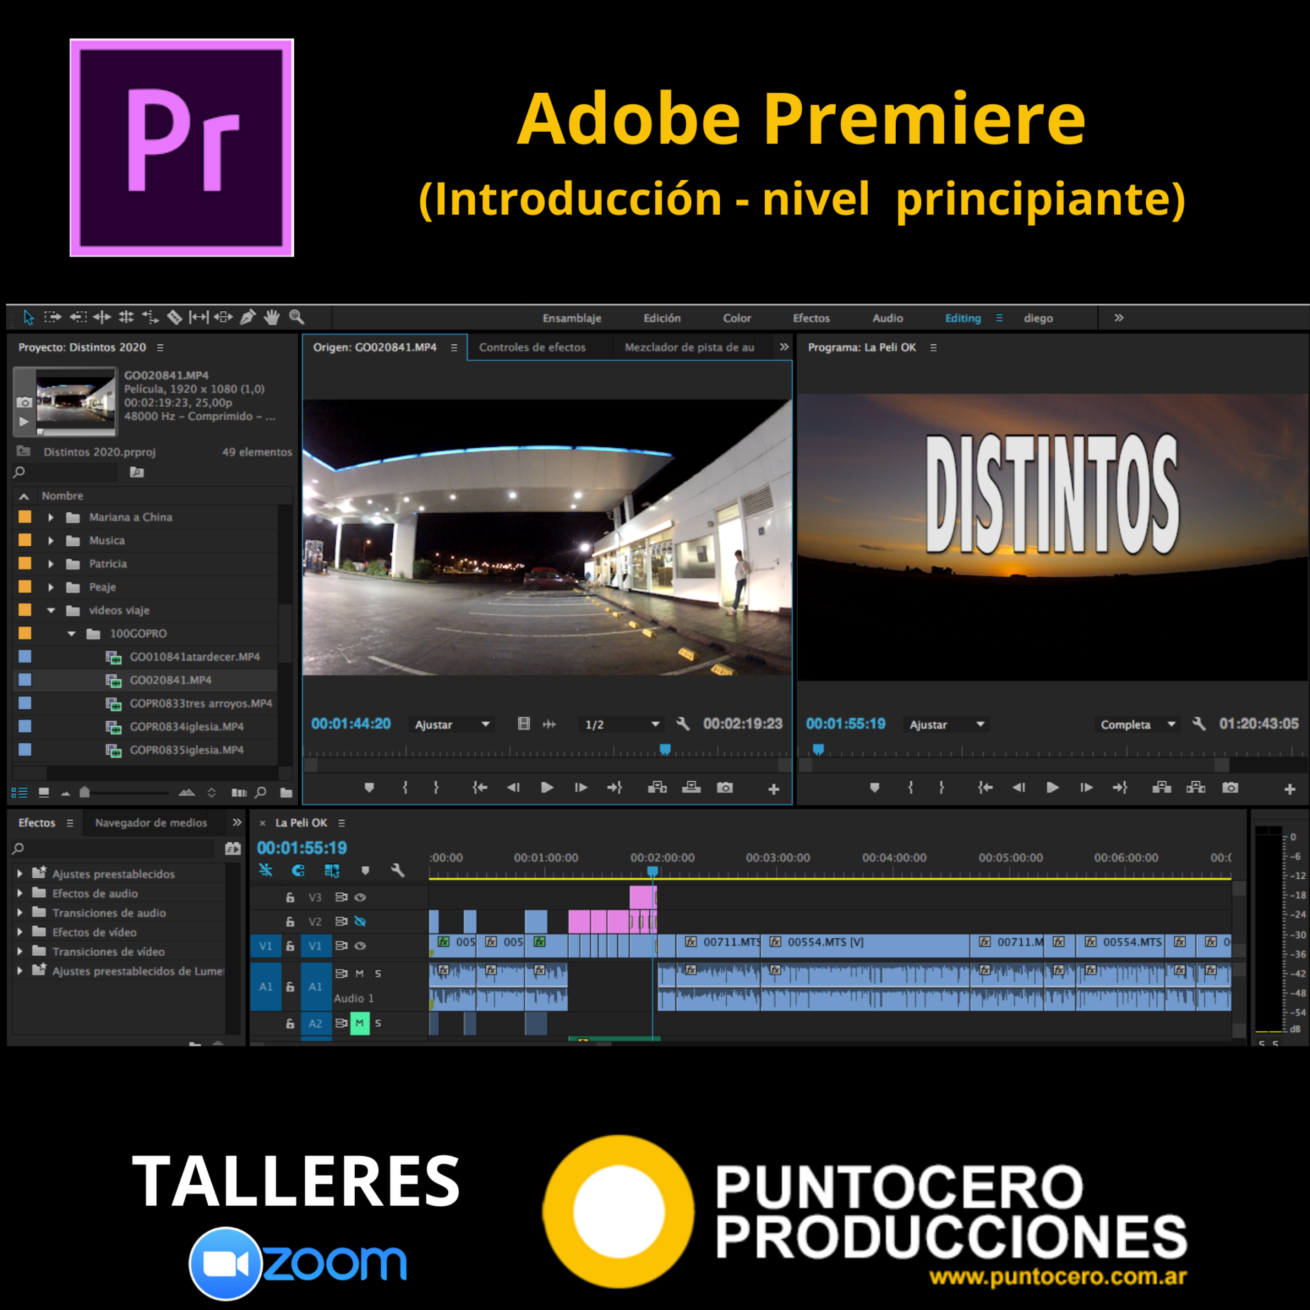The width and height of the screenshot is (1310, 1310).
Task: Collapse the 100GOPRO bin
Action: coord(72,633)
